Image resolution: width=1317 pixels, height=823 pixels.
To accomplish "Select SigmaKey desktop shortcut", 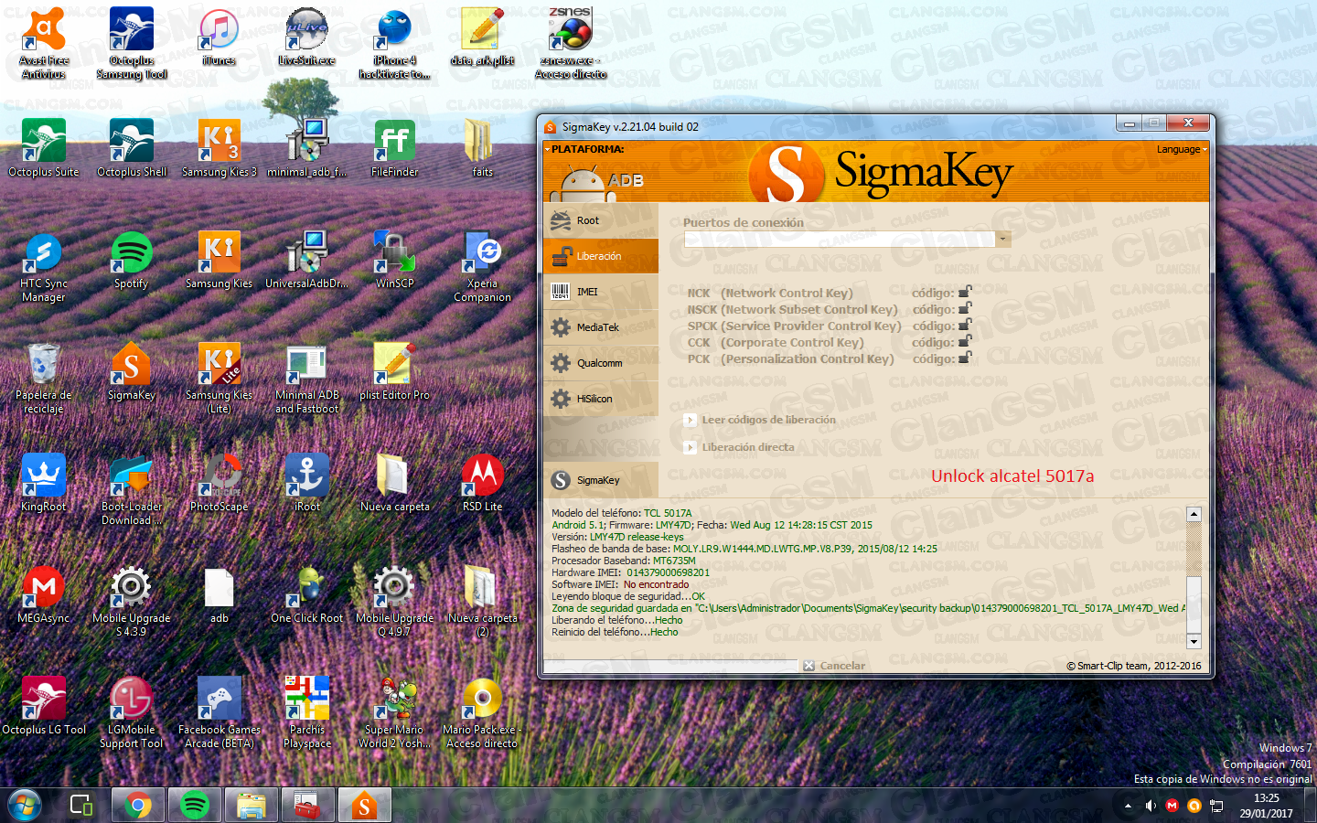I will 132,371.
